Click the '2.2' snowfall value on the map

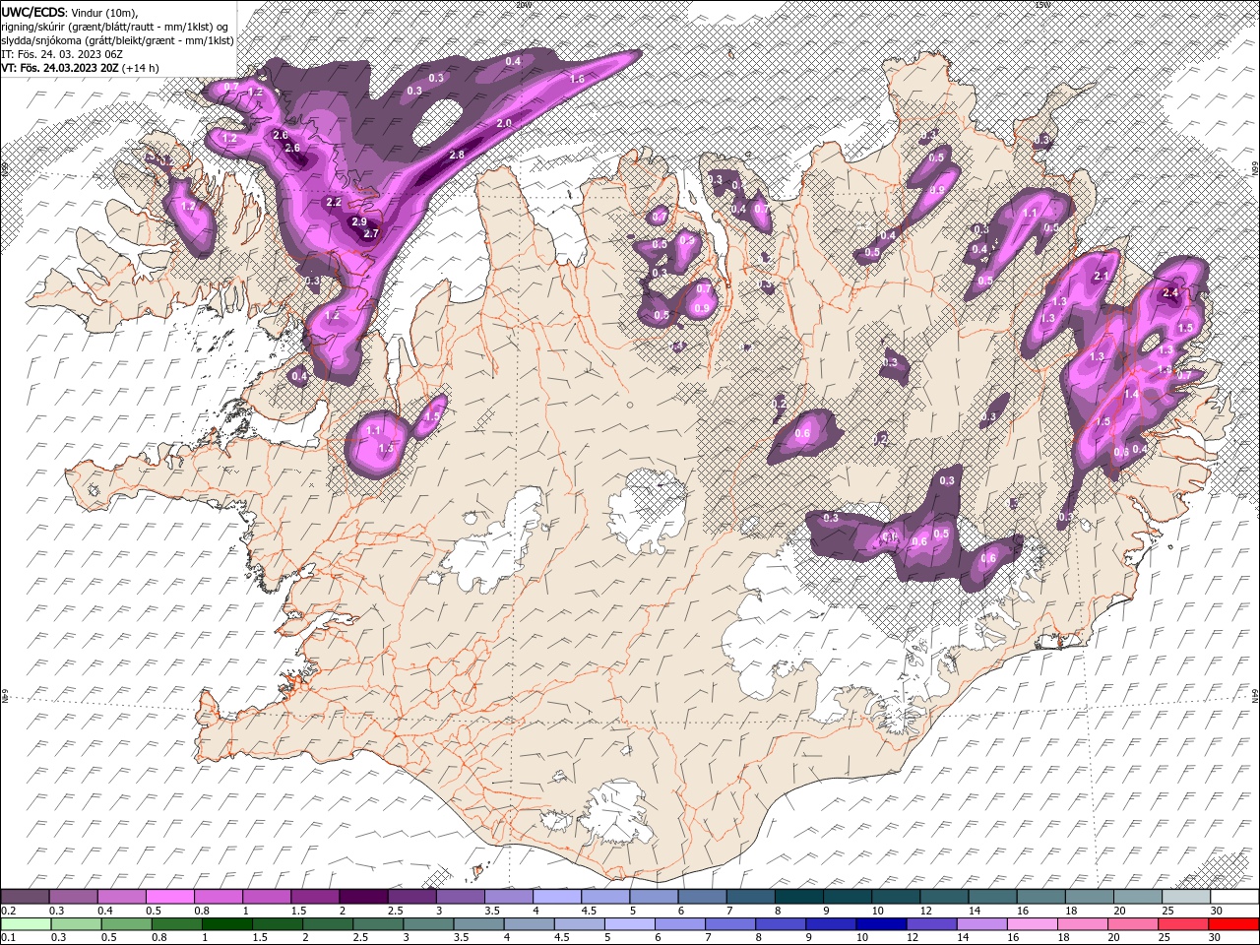[x=334, y=202]
